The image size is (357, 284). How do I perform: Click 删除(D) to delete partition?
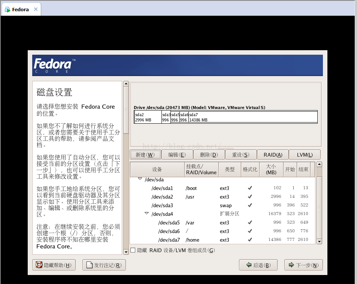(x=209, y=155)
